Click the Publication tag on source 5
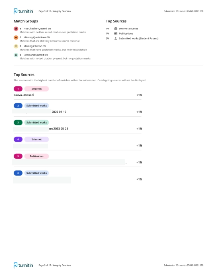Viewport: 217px width, 278px height. tap(37, 156)
